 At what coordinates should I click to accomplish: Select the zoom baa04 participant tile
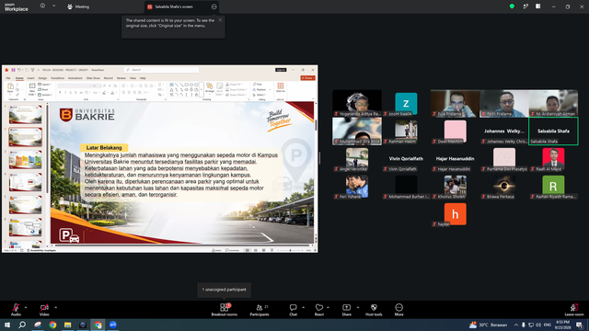pos(406,104)
